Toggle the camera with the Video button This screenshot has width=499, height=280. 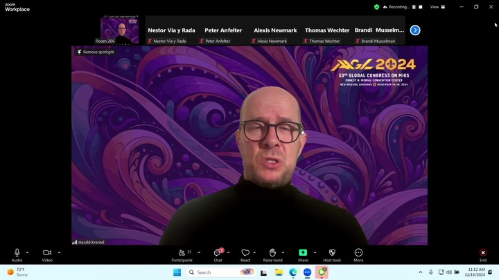pos(47,253)
